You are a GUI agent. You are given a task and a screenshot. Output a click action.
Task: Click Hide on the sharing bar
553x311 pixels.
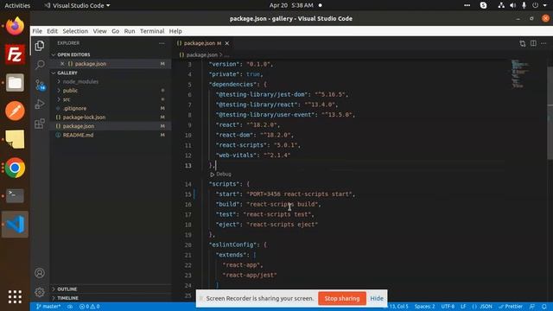click(x=377, y=298)
